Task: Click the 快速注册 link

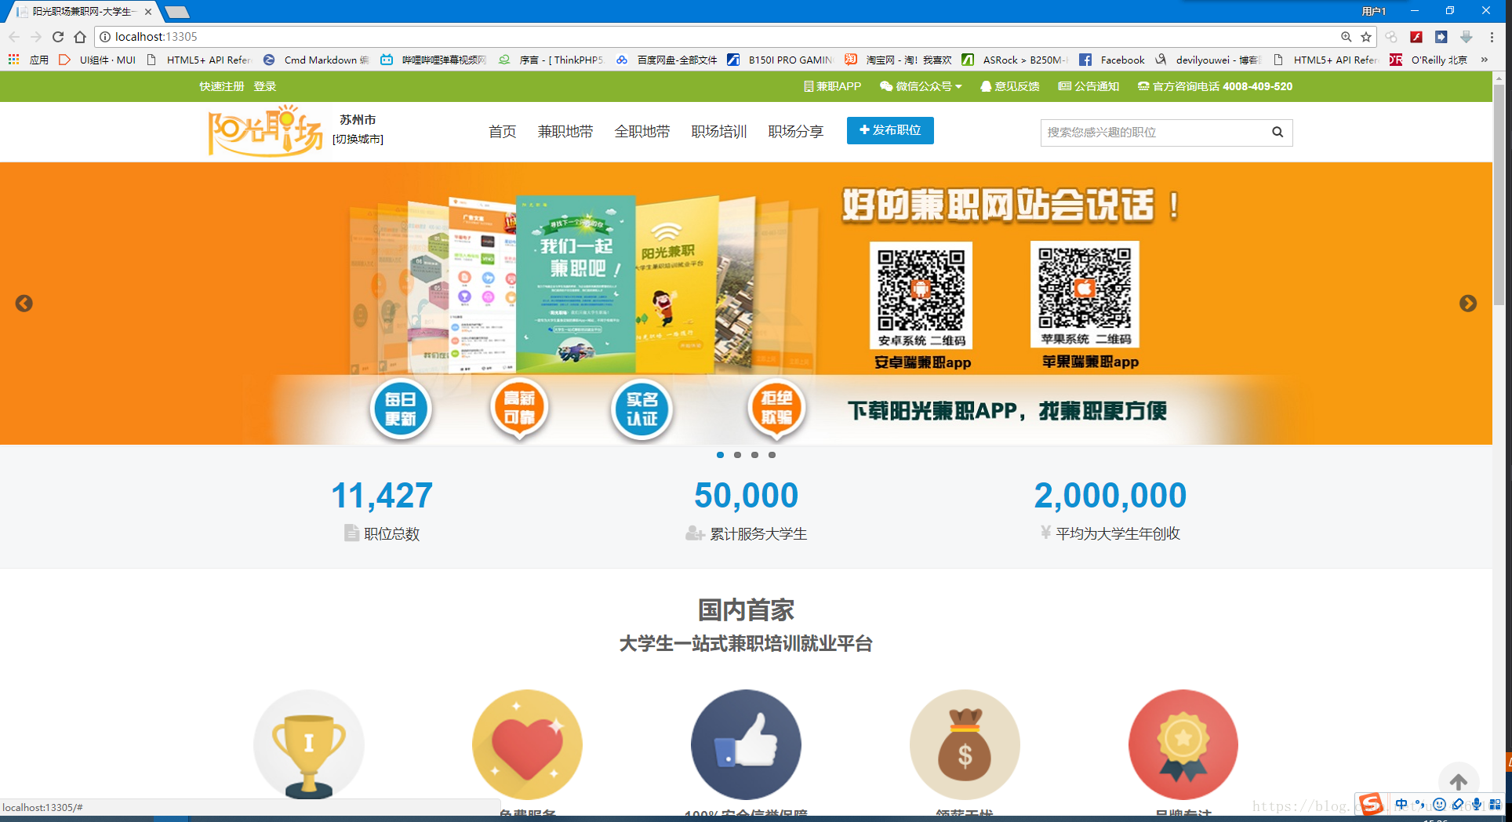Action: point(221,86)
